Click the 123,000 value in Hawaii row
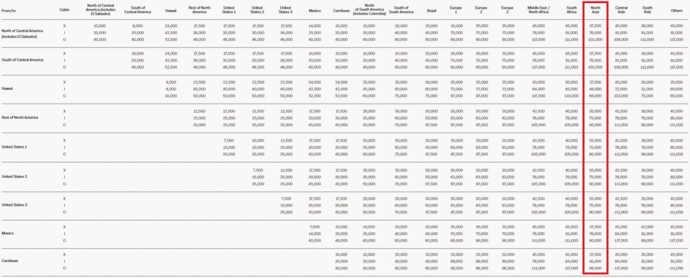 [x=571, y=96]
